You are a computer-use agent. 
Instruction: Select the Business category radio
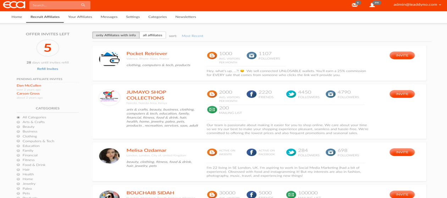[x=18, y=132]
